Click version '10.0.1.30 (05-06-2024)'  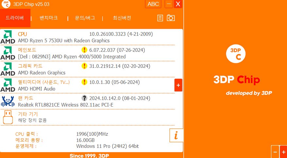click(x=115, y=82)
